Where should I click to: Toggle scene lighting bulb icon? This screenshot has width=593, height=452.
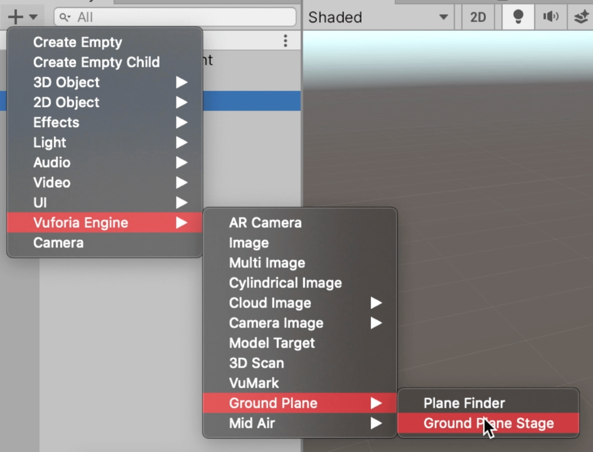coord(518,17)
